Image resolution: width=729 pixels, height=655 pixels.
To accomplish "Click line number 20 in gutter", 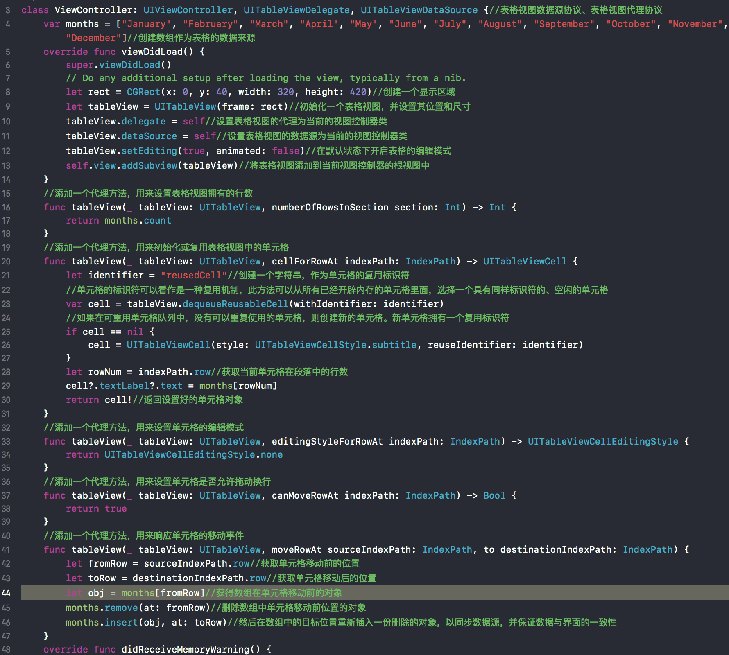I will click(x=6, y=262).
